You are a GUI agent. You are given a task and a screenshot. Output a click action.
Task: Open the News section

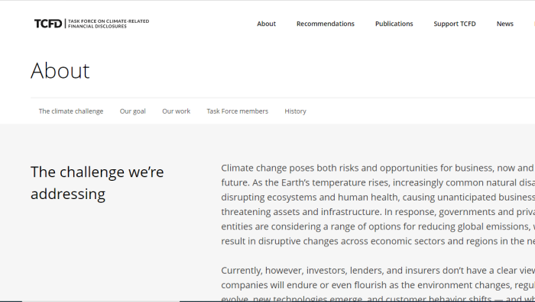coord(505,24)
